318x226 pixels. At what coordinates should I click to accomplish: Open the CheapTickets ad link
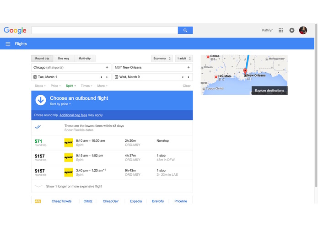61,201
